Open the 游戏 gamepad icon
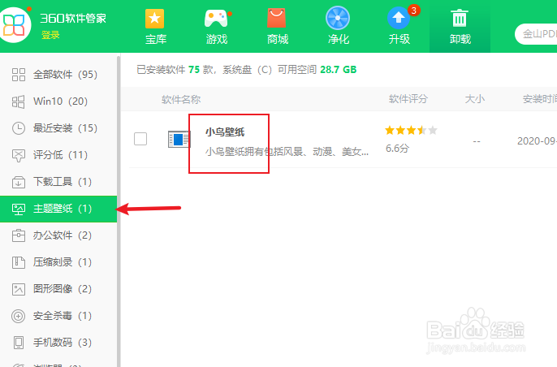Viewport: 557px width, 367px height. [216, 19]
